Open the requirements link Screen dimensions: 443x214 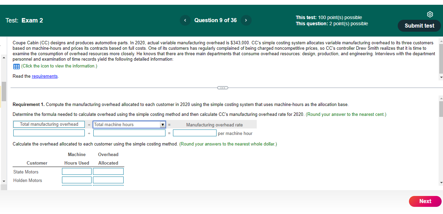(x=45, y=76)
